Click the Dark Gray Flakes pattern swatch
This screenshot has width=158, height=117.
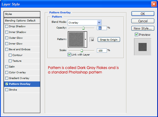76,40
